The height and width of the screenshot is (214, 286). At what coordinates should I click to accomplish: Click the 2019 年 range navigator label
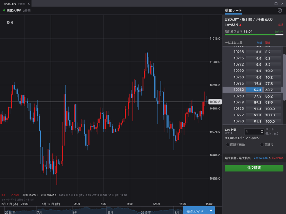click(x=146, y=212)
